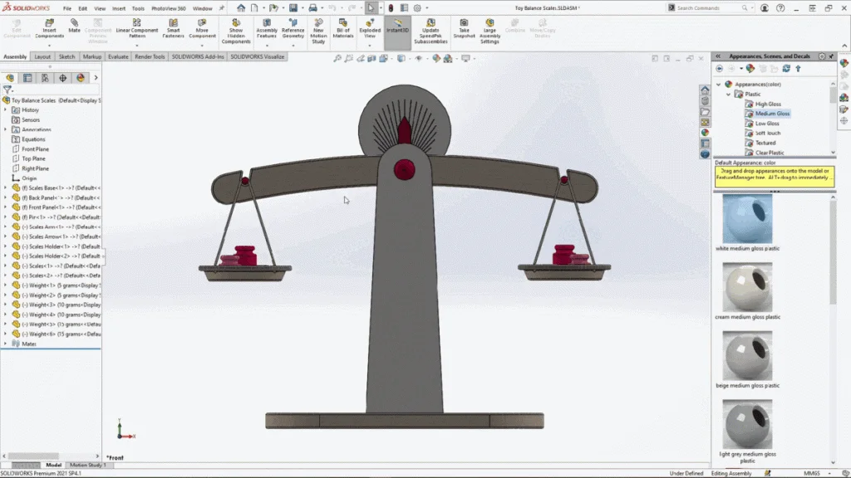Expand the Scales Base<1> component
This screenshot has height=478, width=851.
pos(6,188)
